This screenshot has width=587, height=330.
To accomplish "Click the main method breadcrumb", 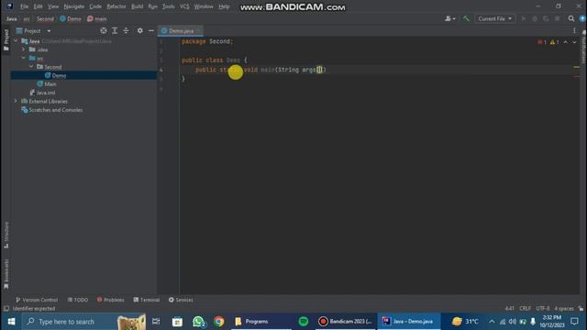I will point(97,18).
